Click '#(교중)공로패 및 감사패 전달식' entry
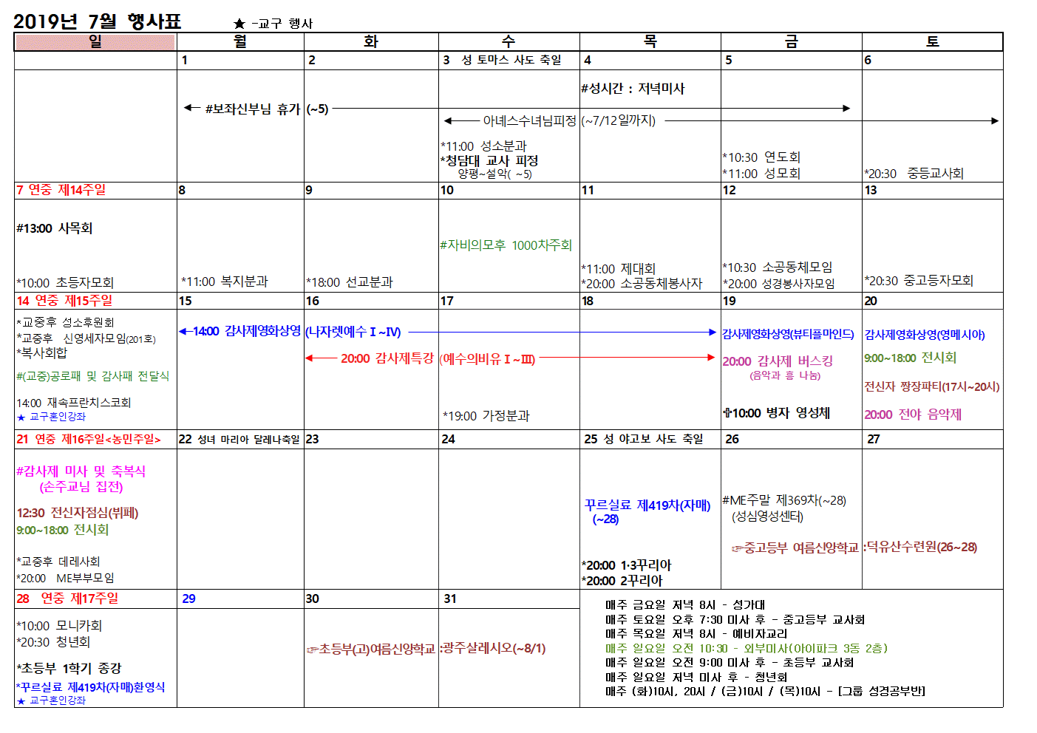 pyautogui.click(x=92, y=376)
